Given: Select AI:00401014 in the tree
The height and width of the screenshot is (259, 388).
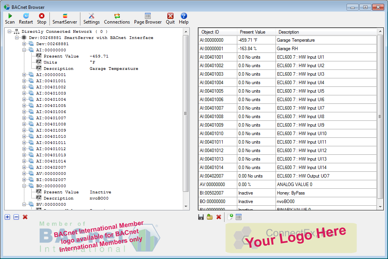Looking at the screenshot, I should (x=51, y=161).
